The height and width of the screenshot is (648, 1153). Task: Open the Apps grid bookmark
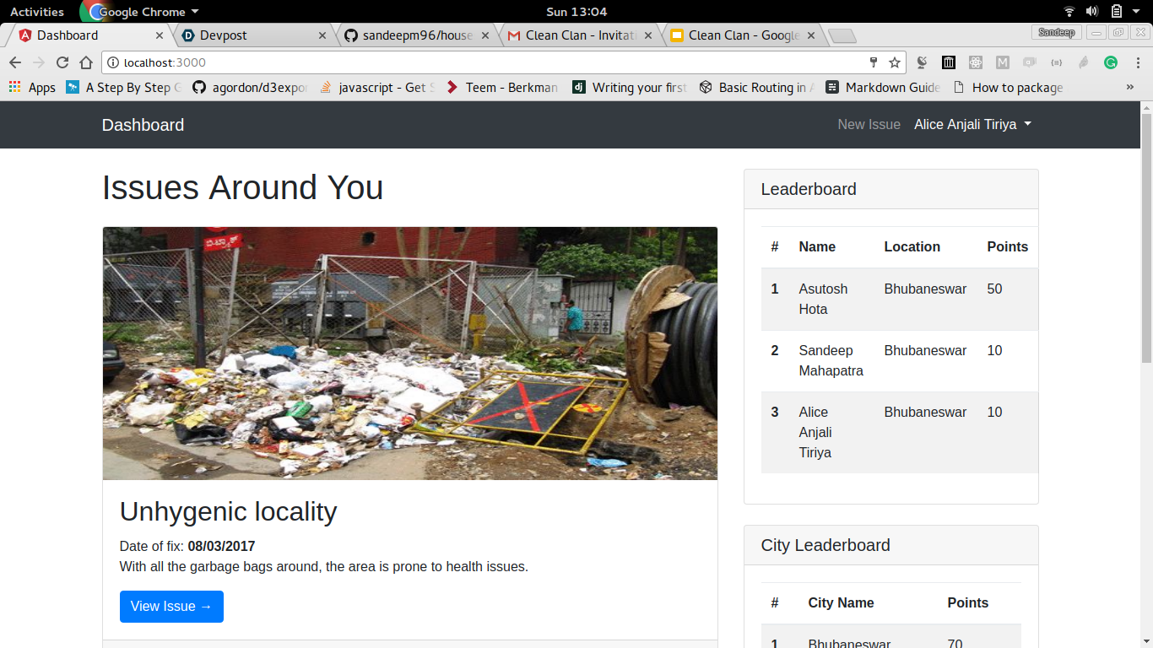tap(32, 87)
